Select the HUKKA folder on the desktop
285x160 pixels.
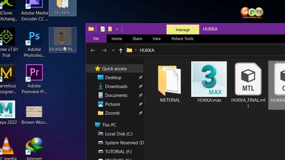[62, 8]
